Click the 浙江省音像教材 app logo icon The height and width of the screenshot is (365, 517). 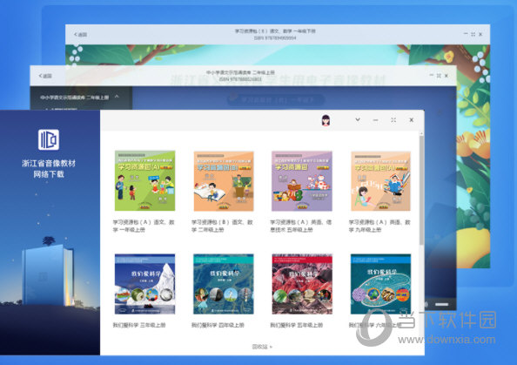49,139
